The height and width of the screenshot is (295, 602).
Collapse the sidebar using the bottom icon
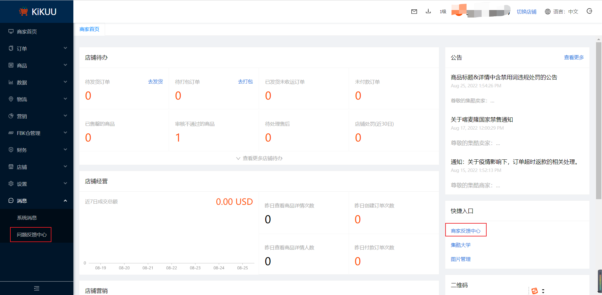[x=37, y=288]
